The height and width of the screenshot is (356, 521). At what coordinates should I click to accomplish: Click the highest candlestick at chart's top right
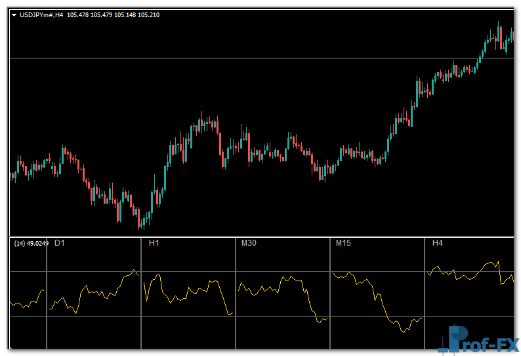[499, 33]
